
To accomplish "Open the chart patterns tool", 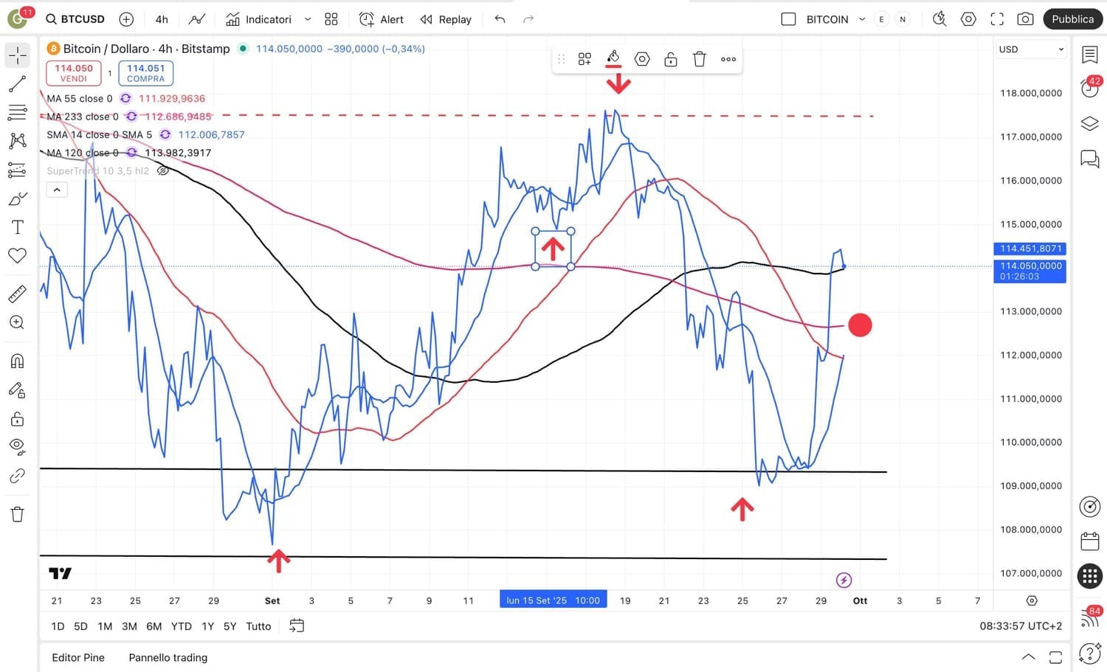I will 18,141.
